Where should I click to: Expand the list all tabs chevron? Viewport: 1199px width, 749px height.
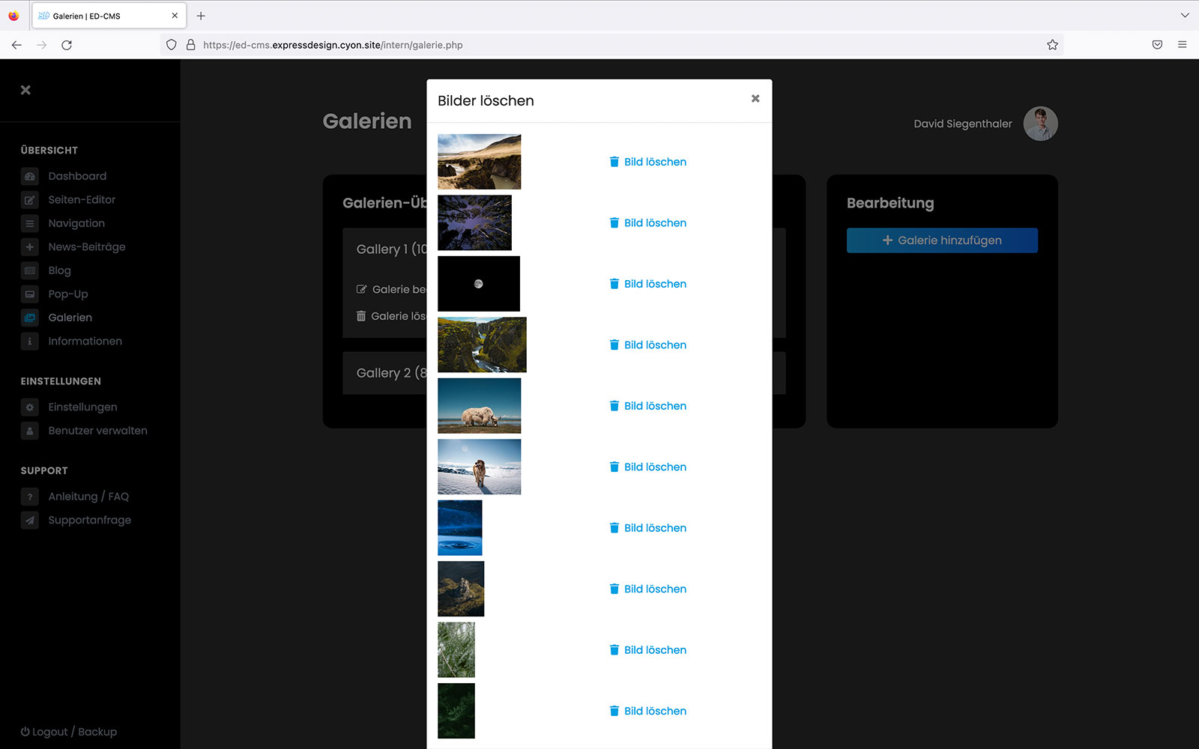click(1185, 16)
